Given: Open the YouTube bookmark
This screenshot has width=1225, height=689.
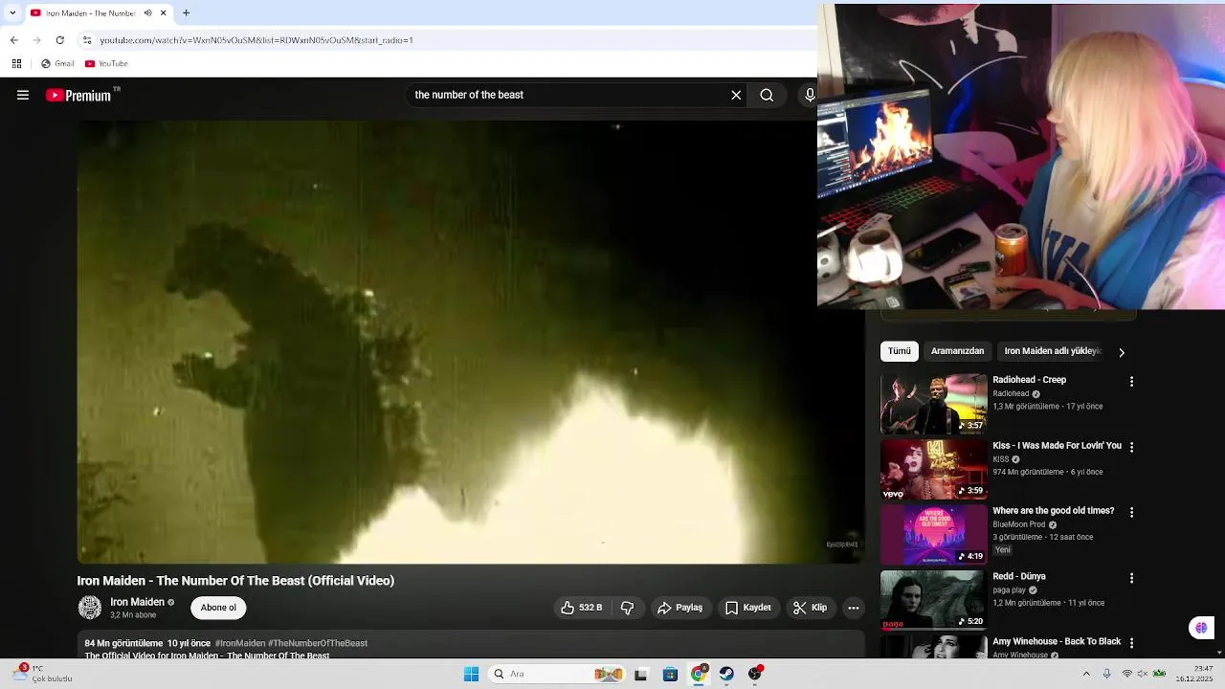Looking at the screenshot, I should coord(106,64).
